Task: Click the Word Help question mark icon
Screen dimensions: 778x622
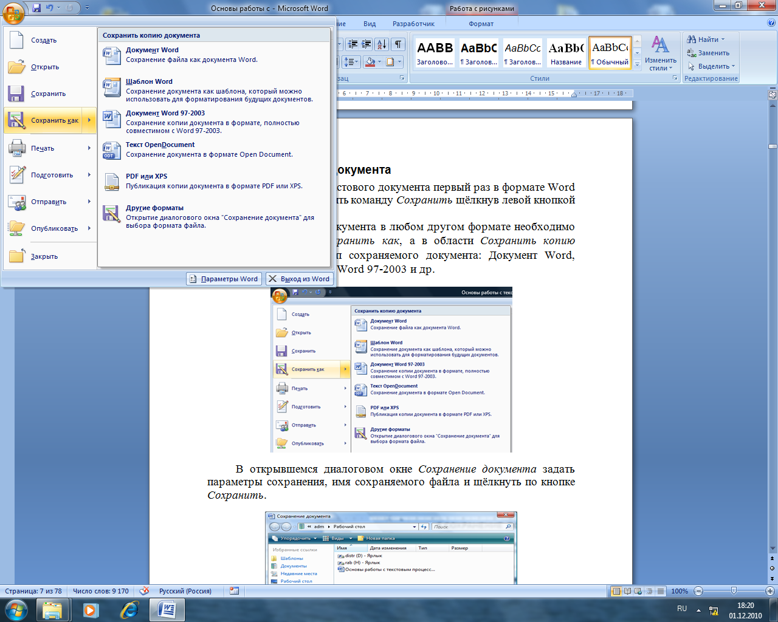Action: tap(772, 23)
